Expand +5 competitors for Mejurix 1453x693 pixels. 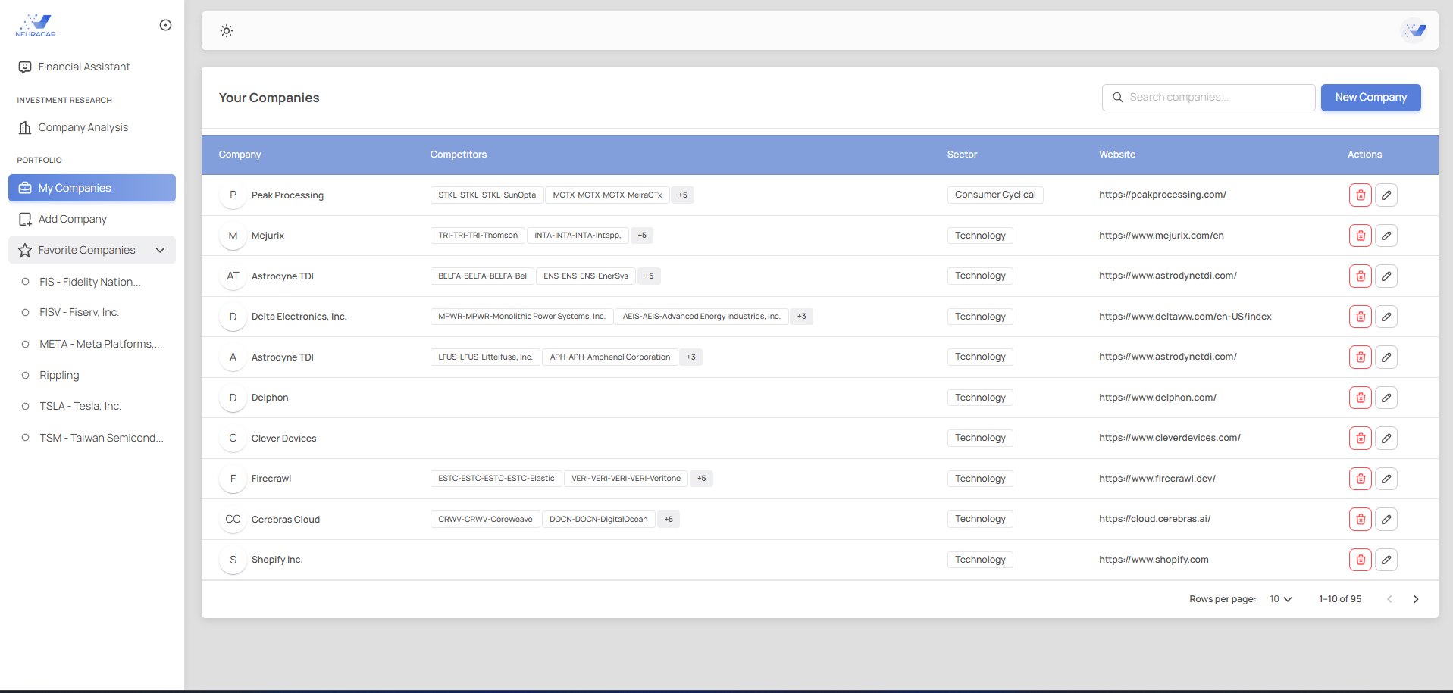[642, 236]
